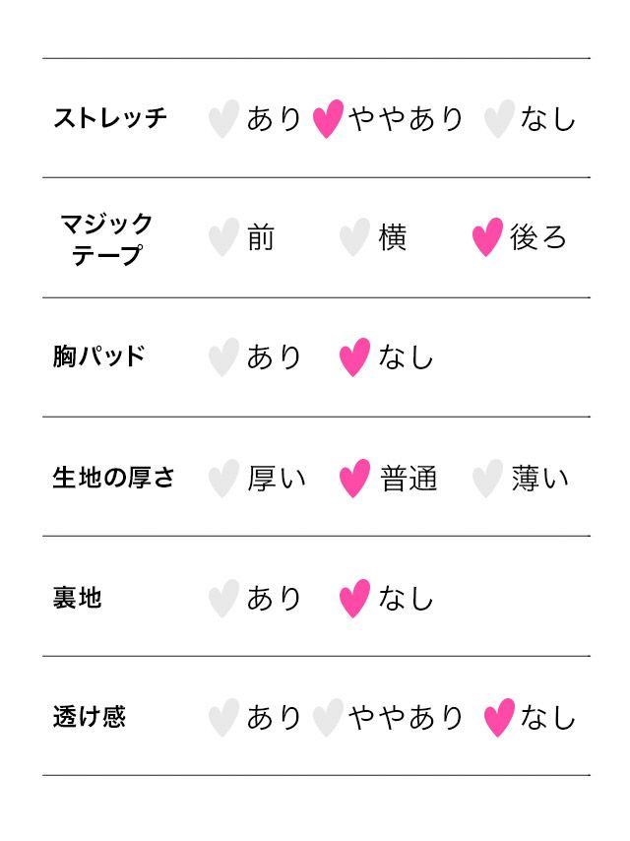This screenshot has width=630, height=841.
Task: Pick the 透け感 ややあり gray heart
Action: click(328, 718)
